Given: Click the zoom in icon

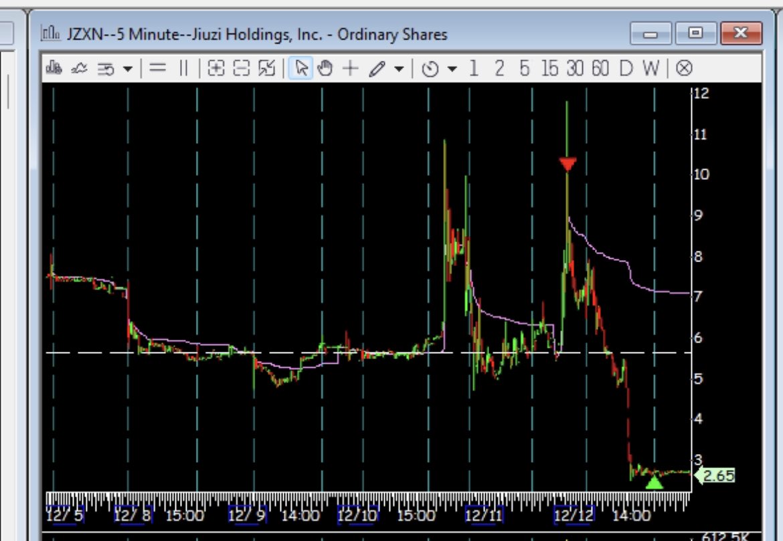Looking at the screenshot, I should [215, 68].
